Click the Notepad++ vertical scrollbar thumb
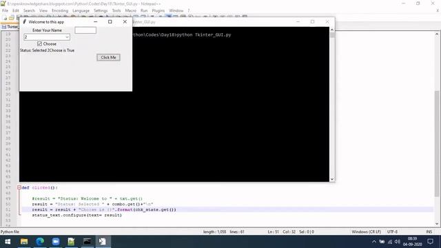This screenshot has width=441, height=248. 437,143
